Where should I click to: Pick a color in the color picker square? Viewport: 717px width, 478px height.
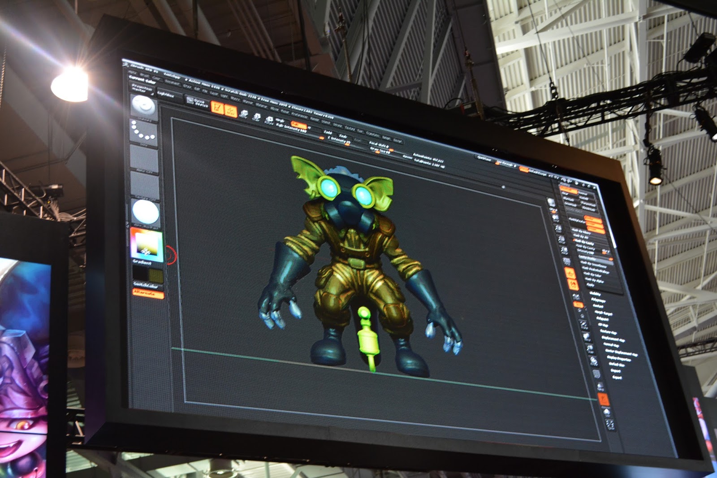[147, 244]
